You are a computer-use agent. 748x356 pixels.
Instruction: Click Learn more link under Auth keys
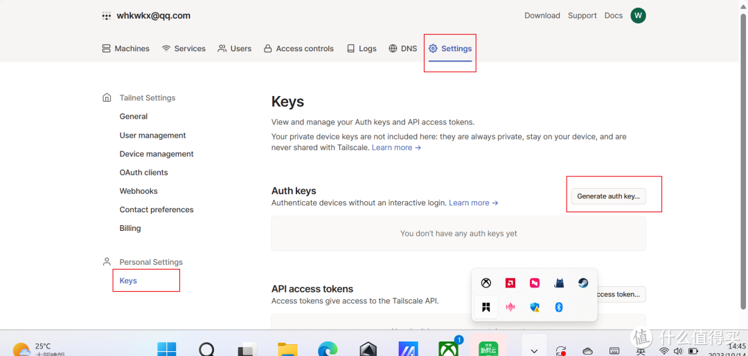473,203
